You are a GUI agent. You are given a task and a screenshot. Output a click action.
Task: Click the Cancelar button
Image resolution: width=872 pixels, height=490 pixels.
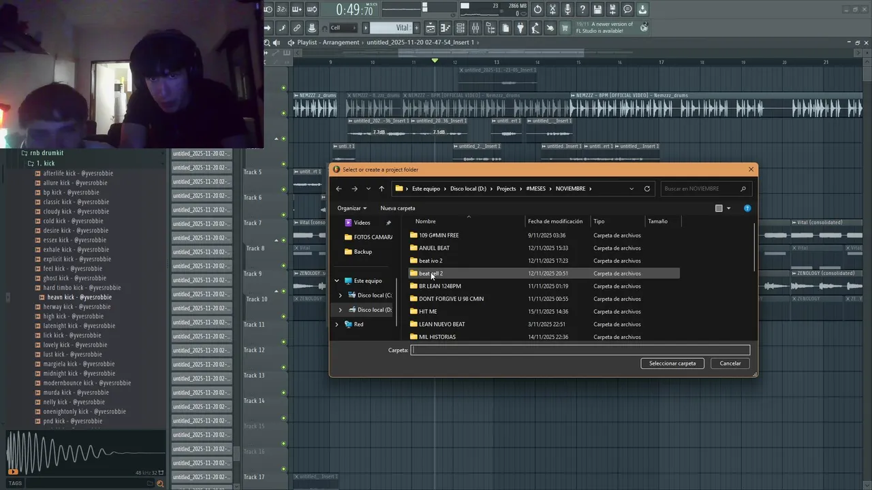[x=730, y=363]
